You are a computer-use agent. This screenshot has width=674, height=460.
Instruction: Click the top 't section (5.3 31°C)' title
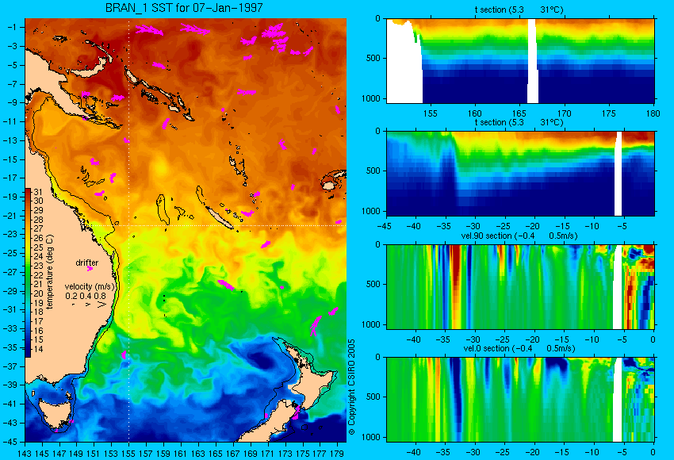[519, 10]
